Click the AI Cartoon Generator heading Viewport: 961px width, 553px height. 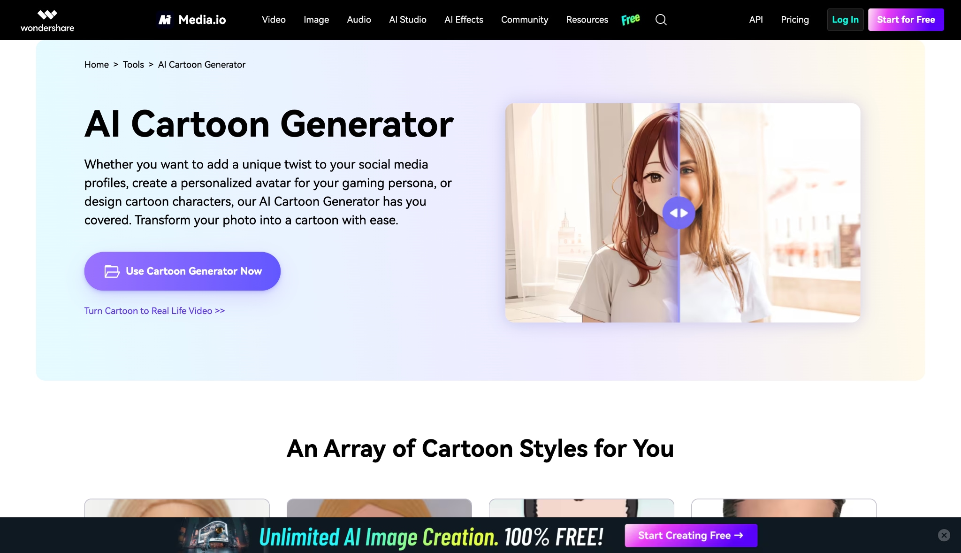(x=269, y=124)
